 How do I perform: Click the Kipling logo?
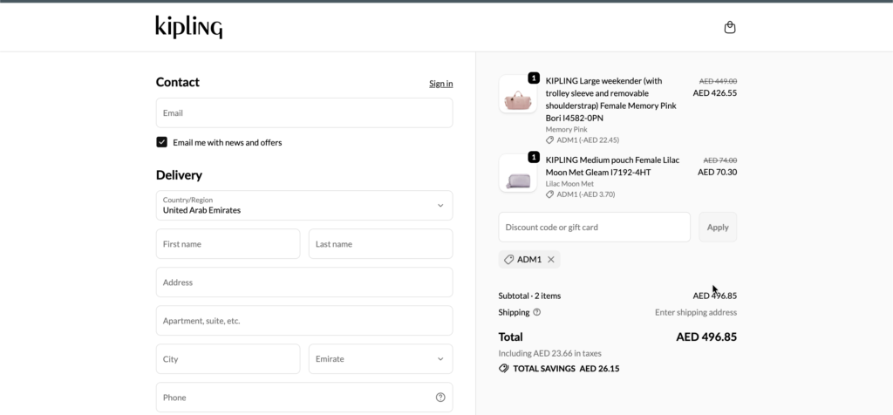click(x=189, y=27)
